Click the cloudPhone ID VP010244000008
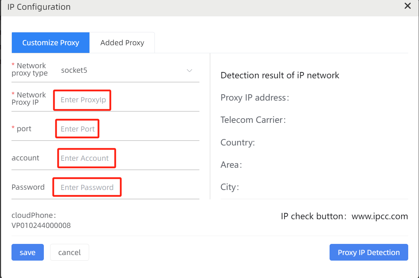The height and width of the screenshot is (278, 419). click(41, 225)
